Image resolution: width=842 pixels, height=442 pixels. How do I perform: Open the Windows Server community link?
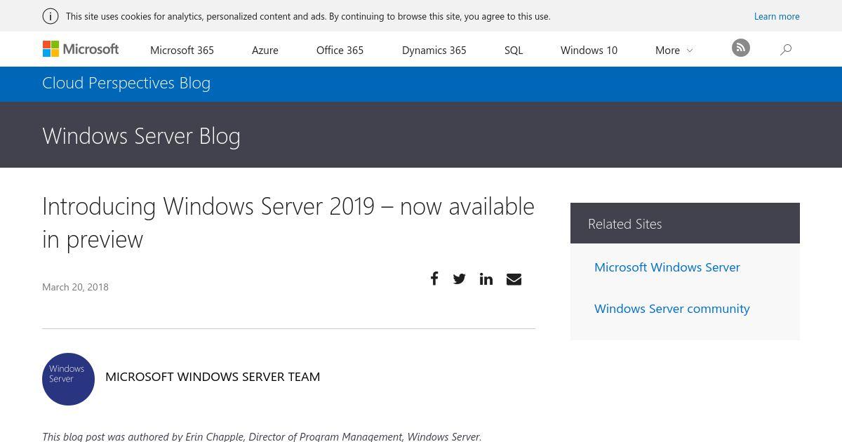point(672,308)
